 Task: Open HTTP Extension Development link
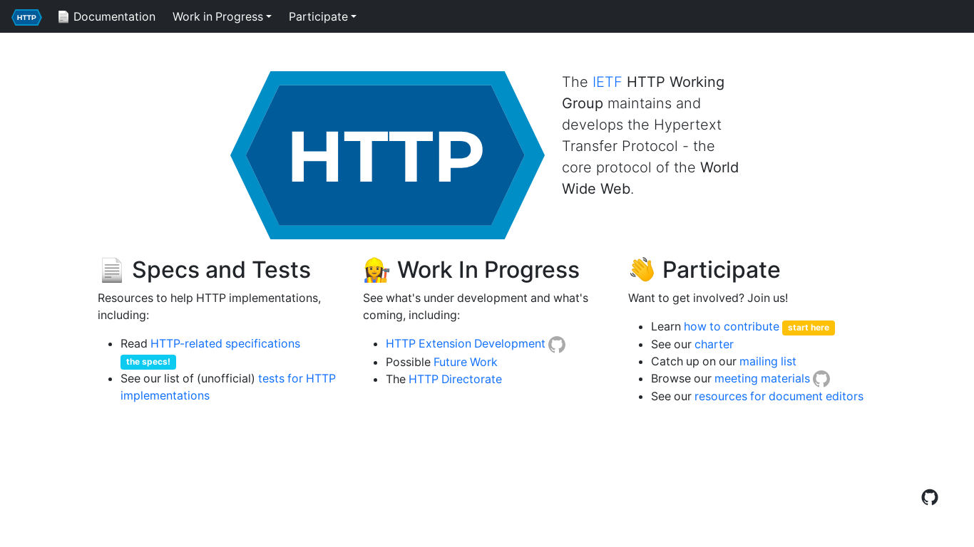tap(466, 343)
